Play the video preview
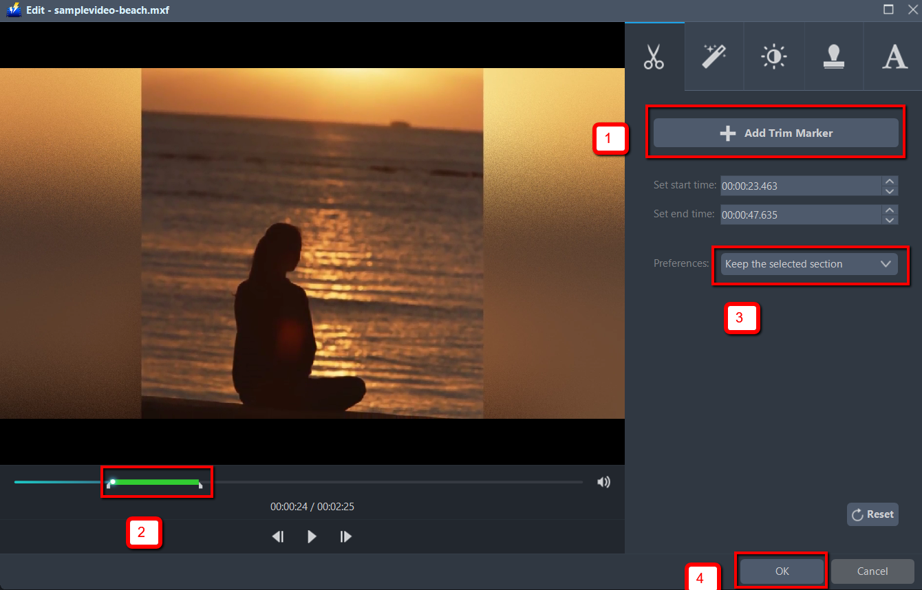The height and width of the screenshot is (590, 922). click(x=312, y=536)
